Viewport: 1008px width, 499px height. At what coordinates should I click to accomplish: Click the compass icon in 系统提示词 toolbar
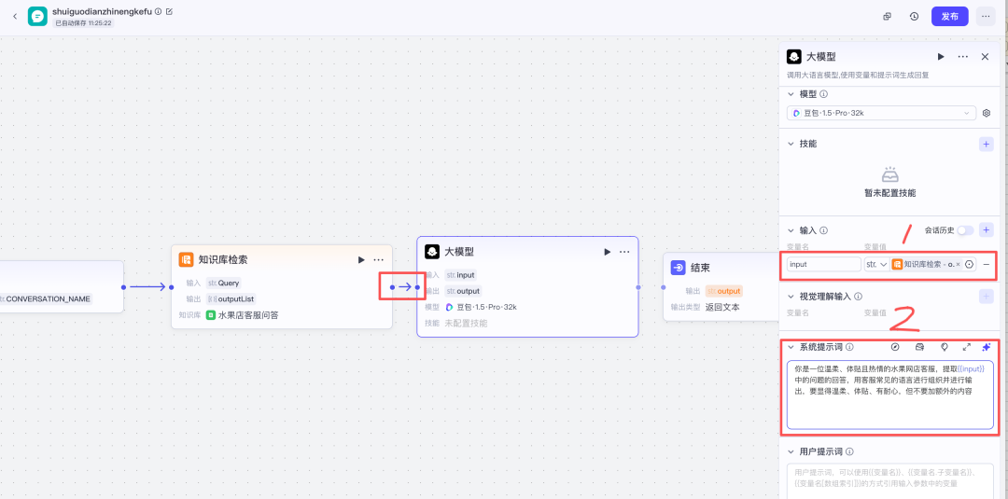(x=895, y=347)
